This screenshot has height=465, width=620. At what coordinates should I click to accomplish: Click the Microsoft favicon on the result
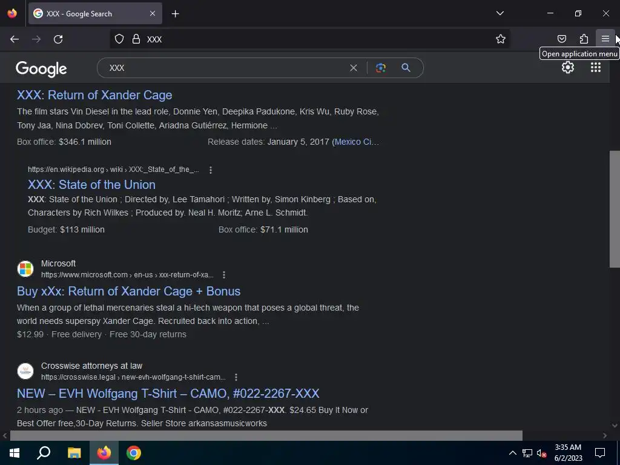pos(25,269)
